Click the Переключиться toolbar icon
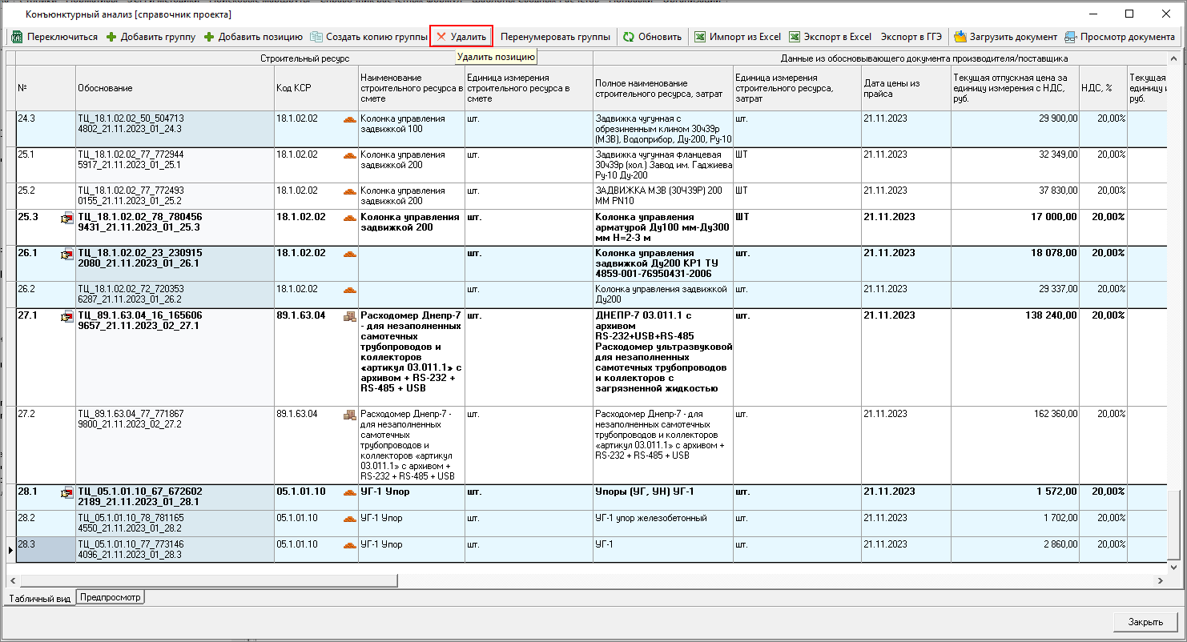This screenshot has height=642, width=1187. [18, 37]
